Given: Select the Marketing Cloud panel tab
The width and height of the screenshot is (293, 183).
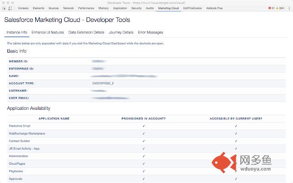Looking at the screenshot, I should (168, 8).
